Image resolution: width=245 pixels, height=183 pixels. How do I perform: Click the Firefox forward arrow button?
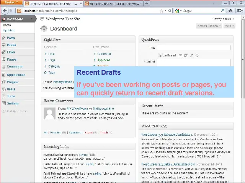(11, 11)
